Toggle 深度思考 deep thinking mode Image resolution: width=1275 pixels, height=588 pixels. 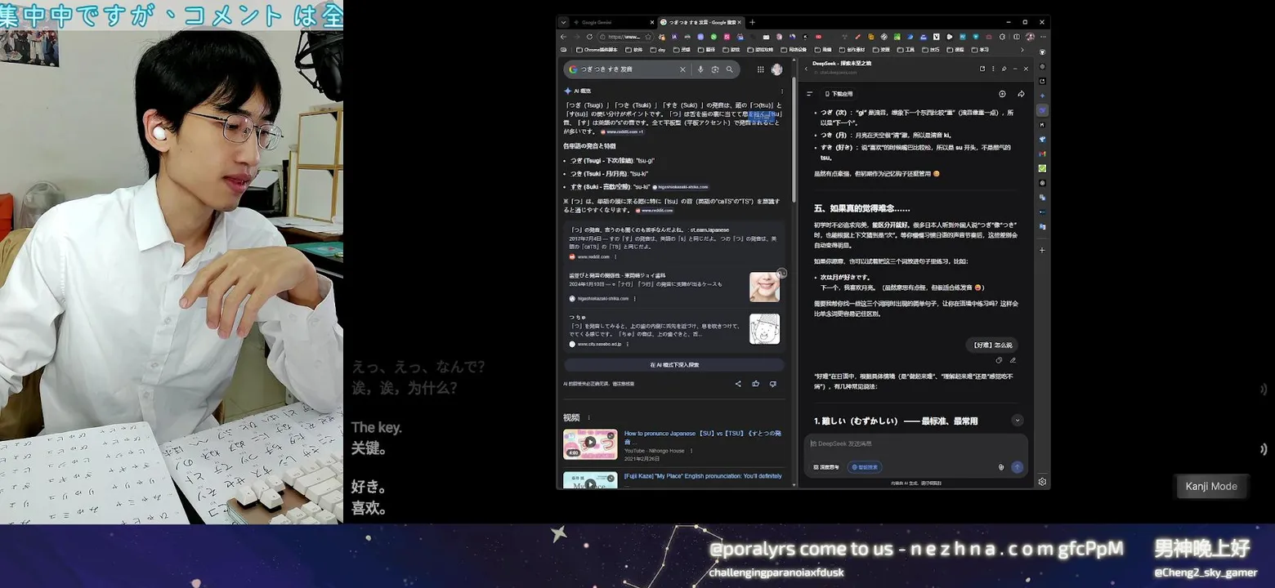pyautogui.click(x=826, y=467)
